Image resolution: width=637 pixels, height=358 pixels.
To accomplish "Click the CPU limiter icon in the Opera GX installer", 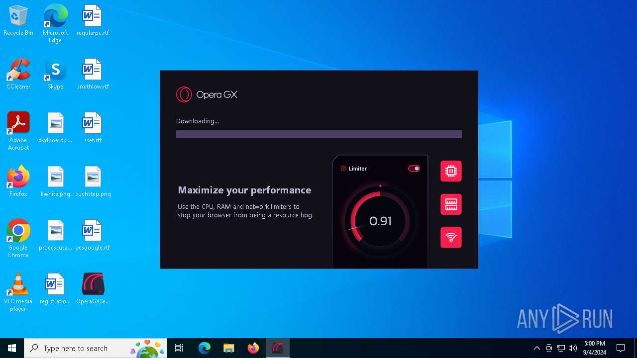I will [451, 171].
